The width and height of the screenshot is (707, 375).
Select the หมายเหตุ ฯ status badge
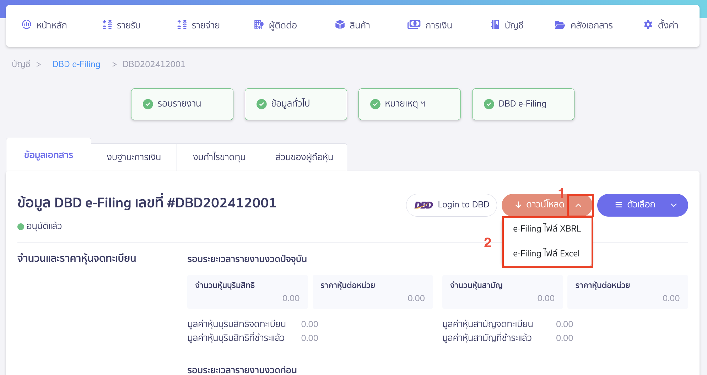pos(409,104)
